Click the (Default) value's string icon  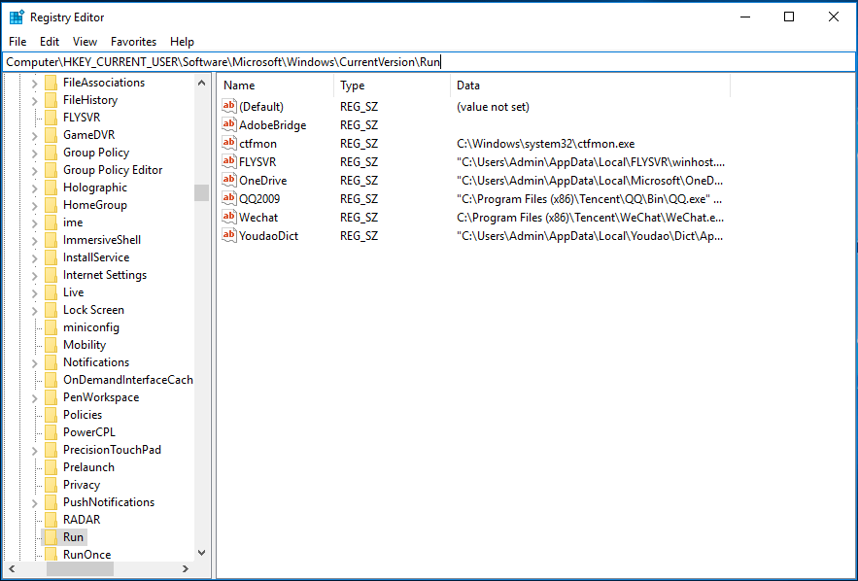pos(228,106)
